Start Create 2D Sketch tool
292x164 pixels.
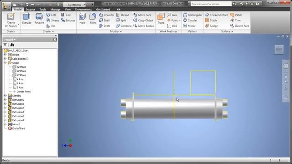tap(11, 20)
